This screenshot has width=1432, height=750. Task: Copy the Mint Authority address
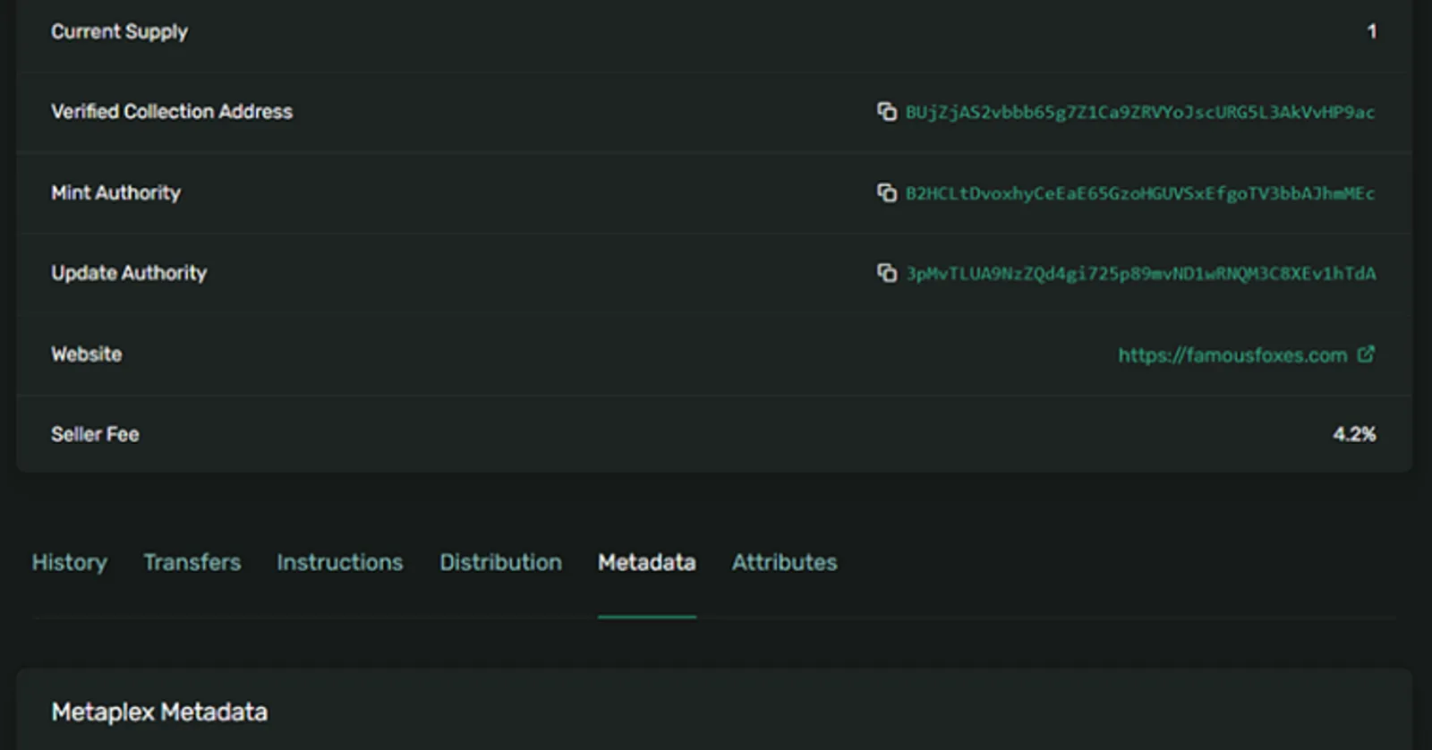pyautogui.click(x=886, y=193)
